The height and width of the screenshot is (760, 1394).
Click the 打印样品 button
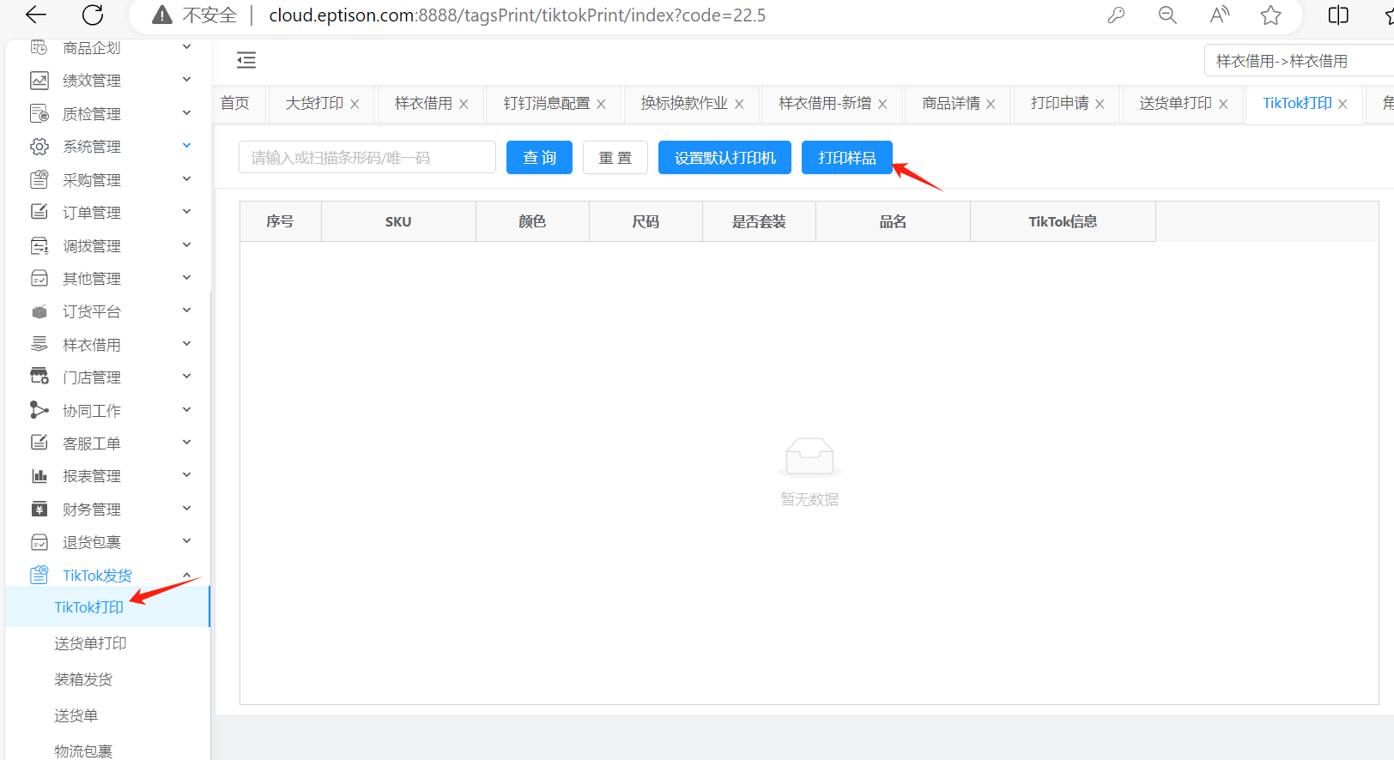pyautogui.click(x=846, y=158)
